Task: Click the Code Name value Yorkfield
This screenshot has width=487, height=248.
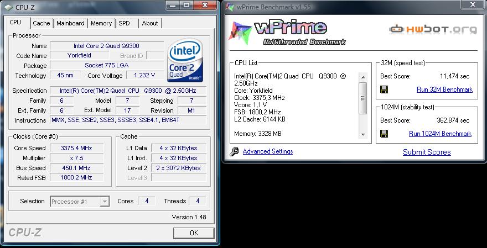Action: [79, 55]
